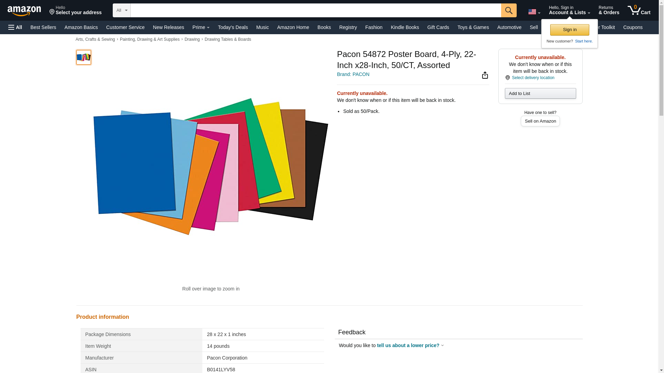
Task: Click the share icon near product title
Action: [x=485, y=75]
